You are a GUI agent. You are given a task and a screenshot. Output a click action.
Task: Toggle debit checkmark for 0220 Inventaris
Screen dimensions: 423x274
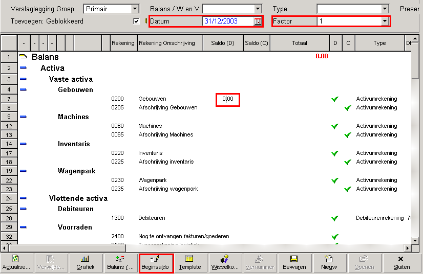[335, 153]
